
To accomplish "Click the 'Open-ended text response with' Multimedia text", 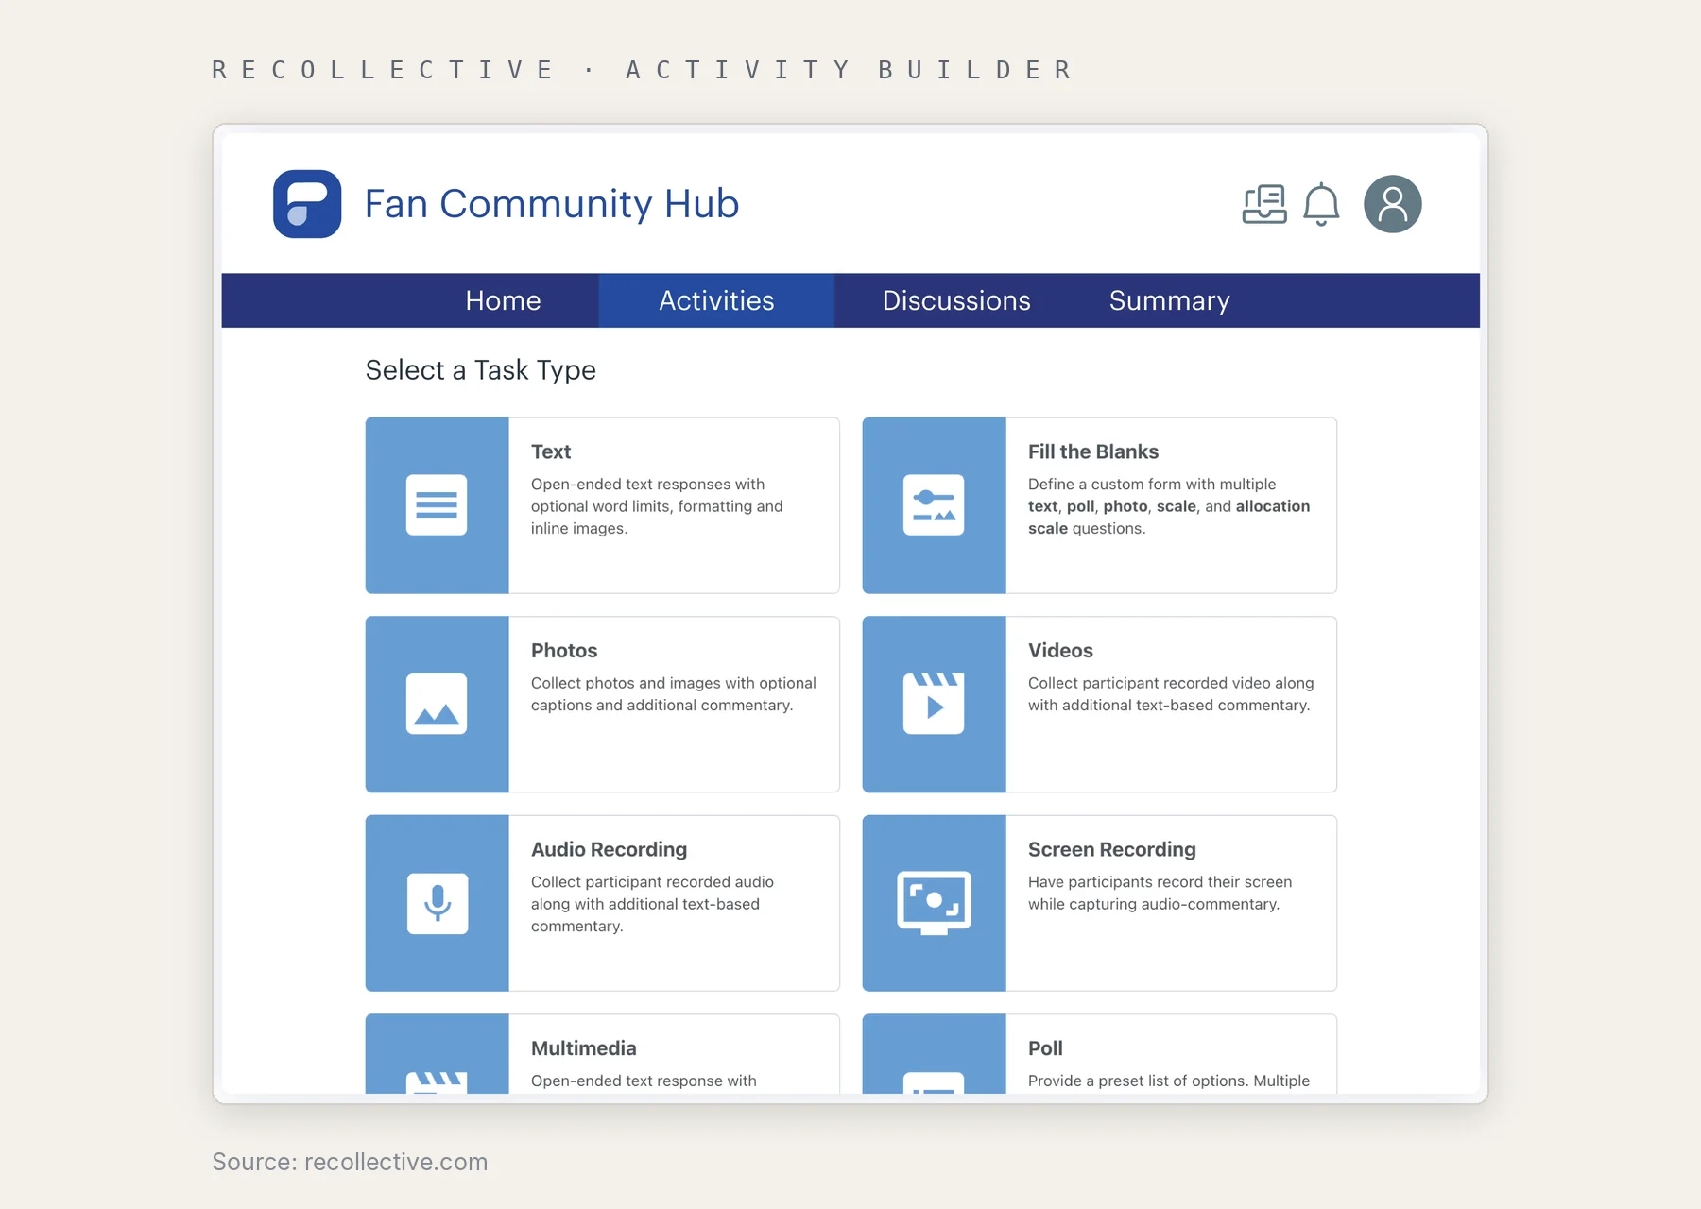I will click(x=644, y=1081).
